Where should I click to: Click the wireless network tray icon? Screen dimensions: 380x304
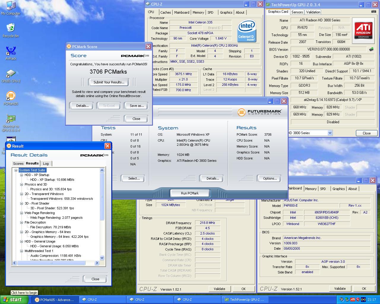[x=363, y=300]
